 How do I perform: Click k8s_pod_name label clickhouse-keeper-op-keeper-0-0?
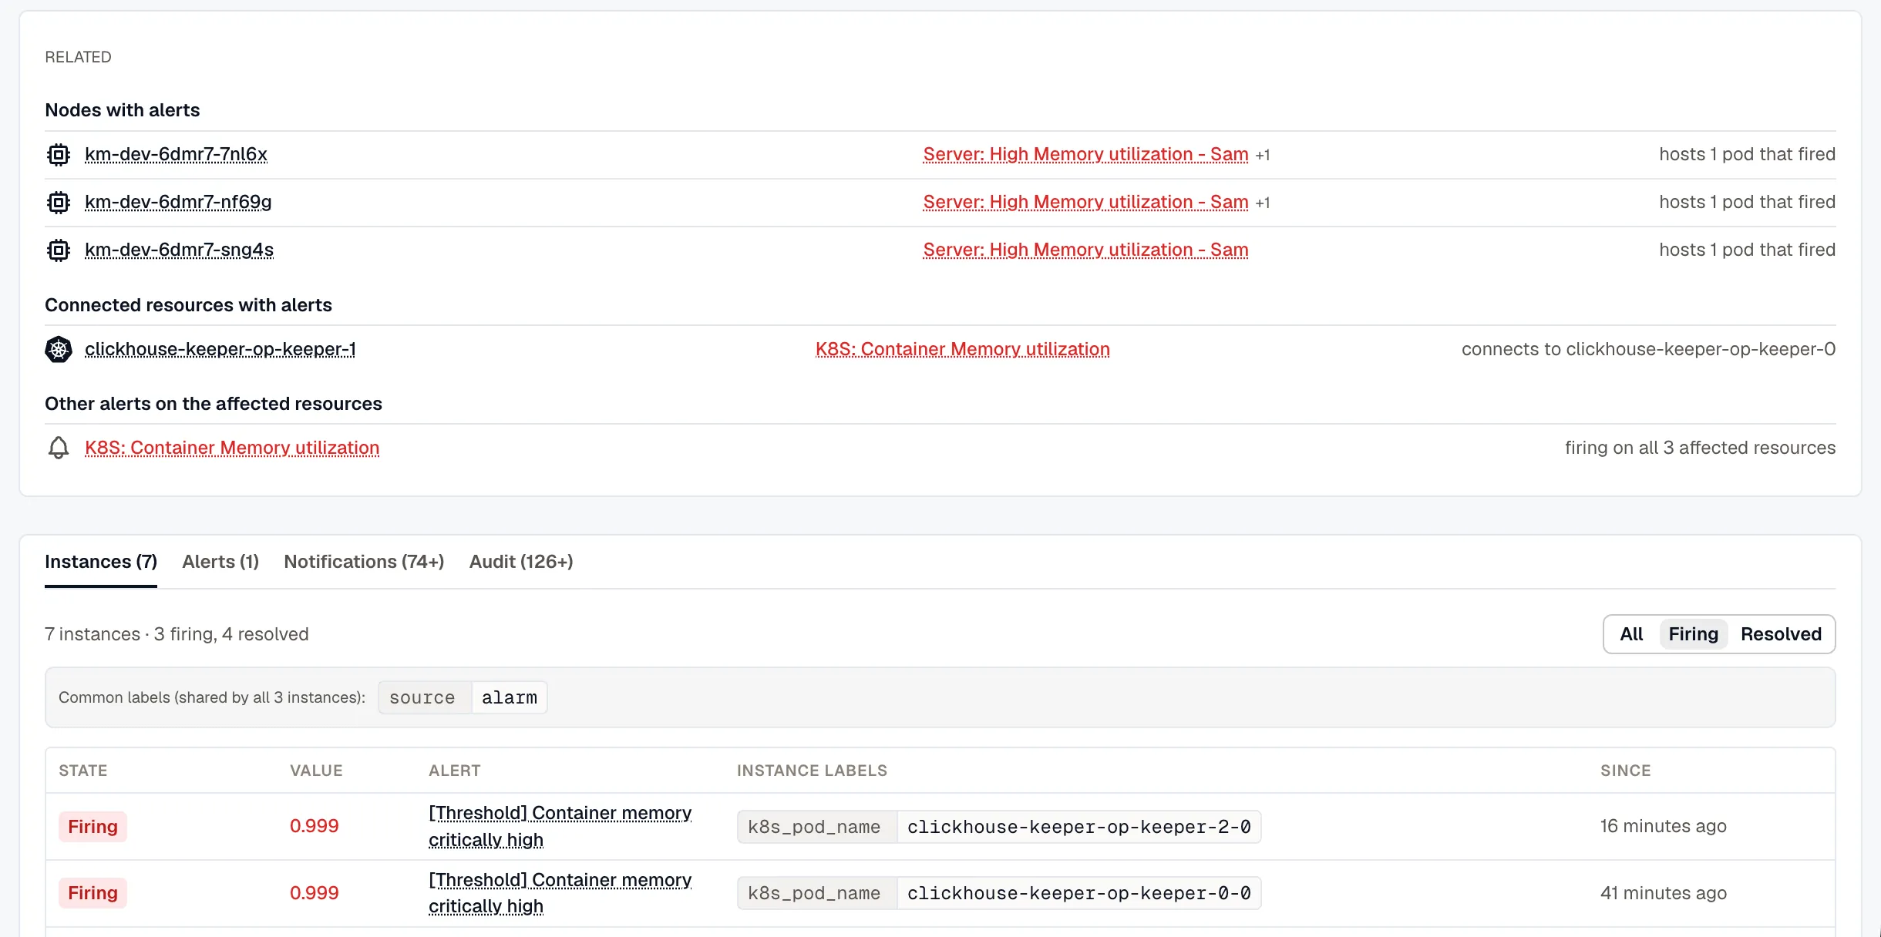999,893
